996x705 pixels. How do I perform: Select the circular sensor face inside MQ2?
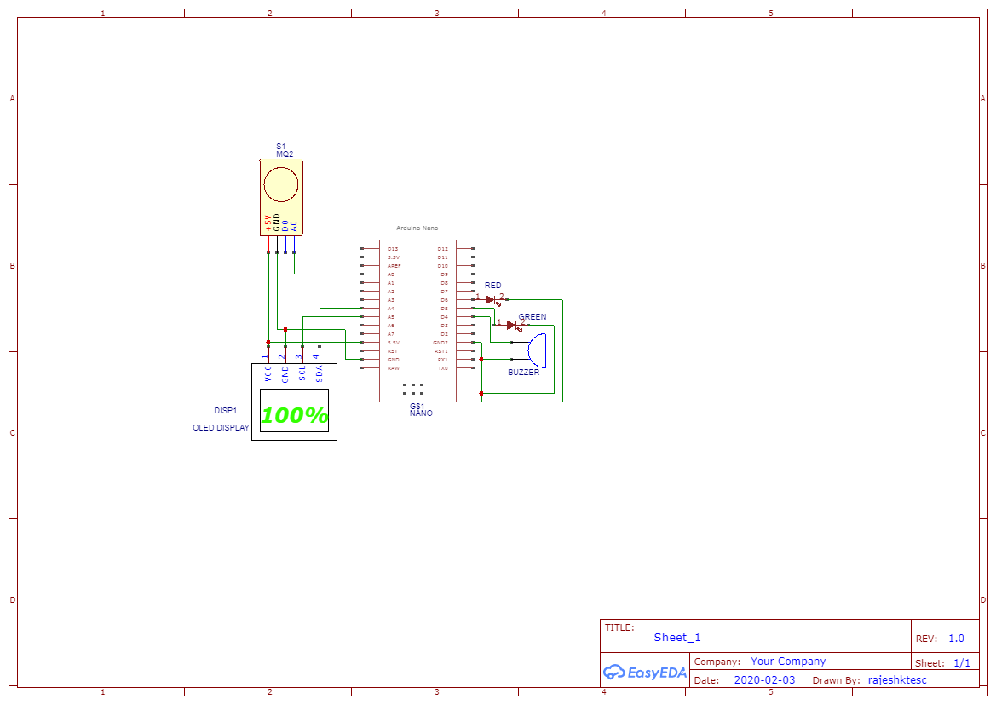pos(282,182)
